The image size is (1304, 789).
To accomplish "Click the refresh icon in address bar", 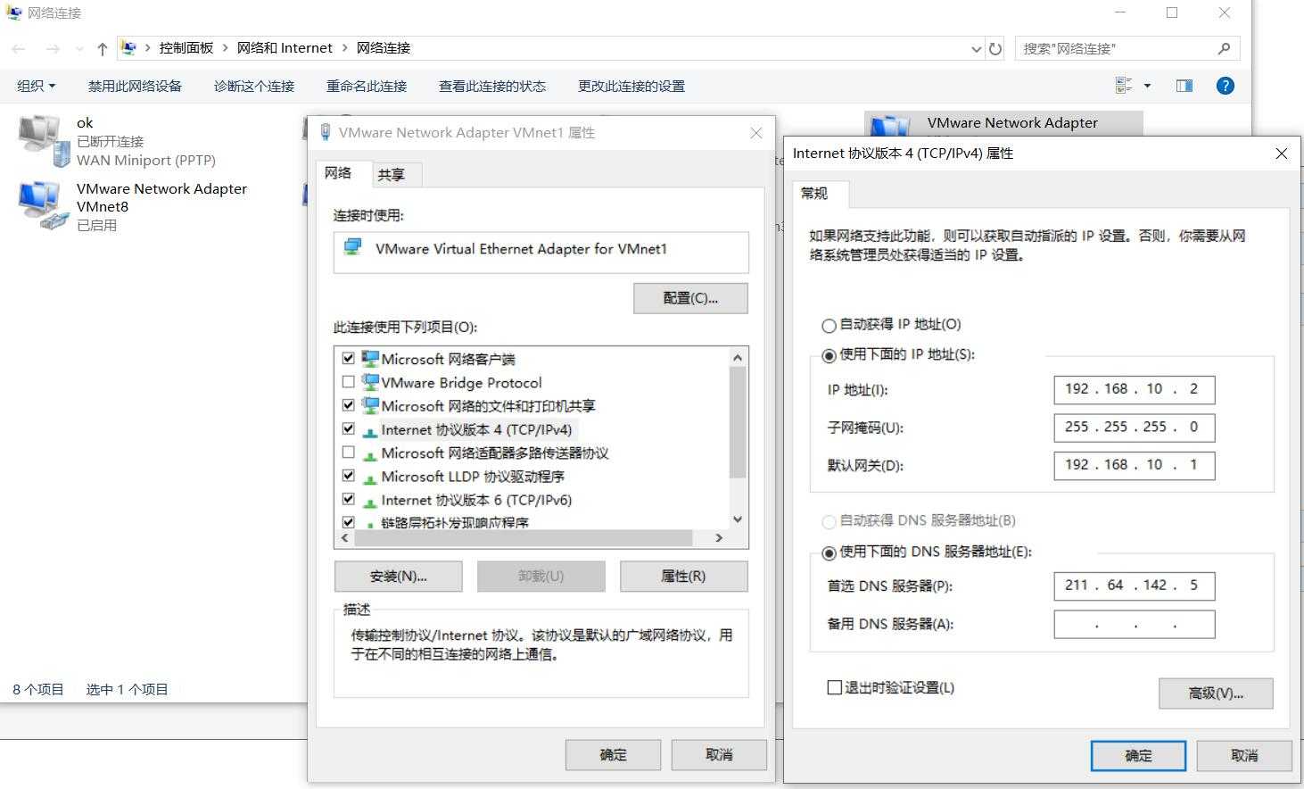I will pos(995,49).
